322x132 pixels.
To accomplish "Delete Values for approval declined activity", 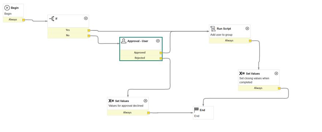I will (x=145, y=101).
